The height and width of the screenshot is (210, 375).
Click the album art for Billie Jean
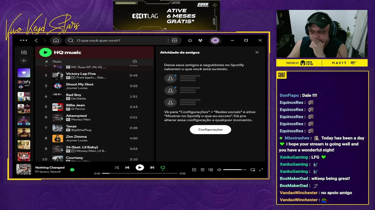(x=58, y=107)
